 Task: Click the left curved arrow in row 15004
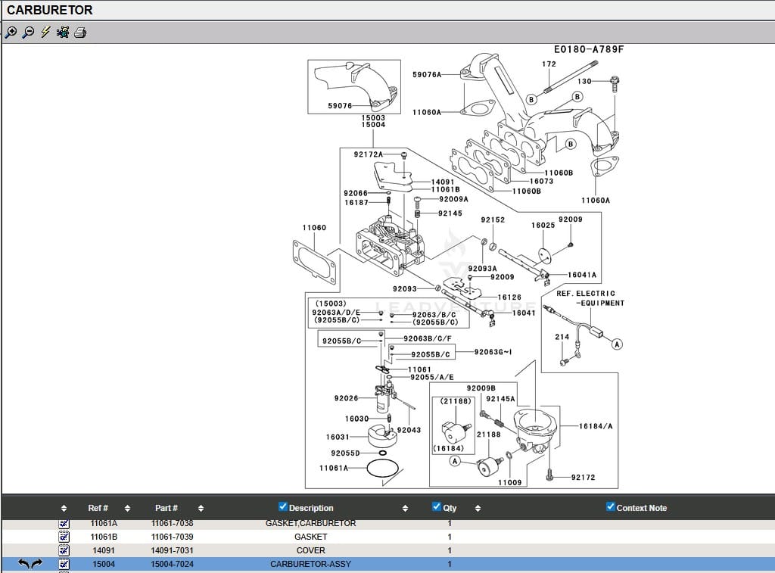click(23, 564)
